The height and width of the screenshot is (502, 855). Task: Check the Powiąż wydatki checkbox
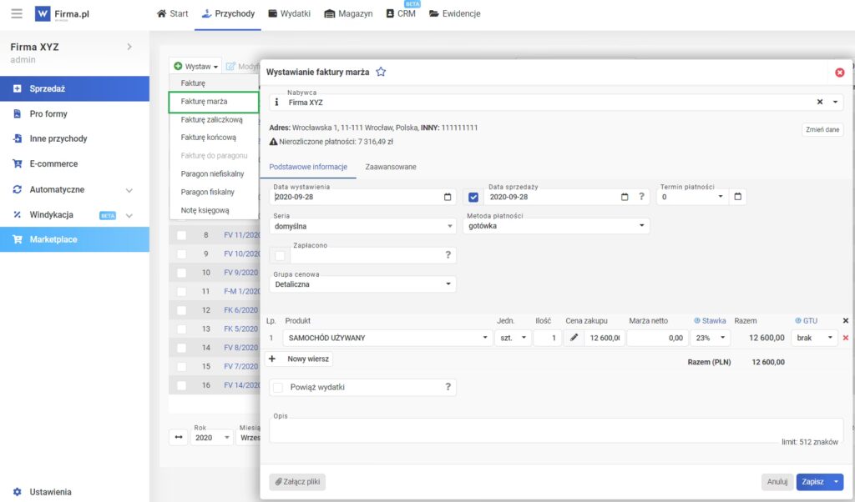point(278,387)
